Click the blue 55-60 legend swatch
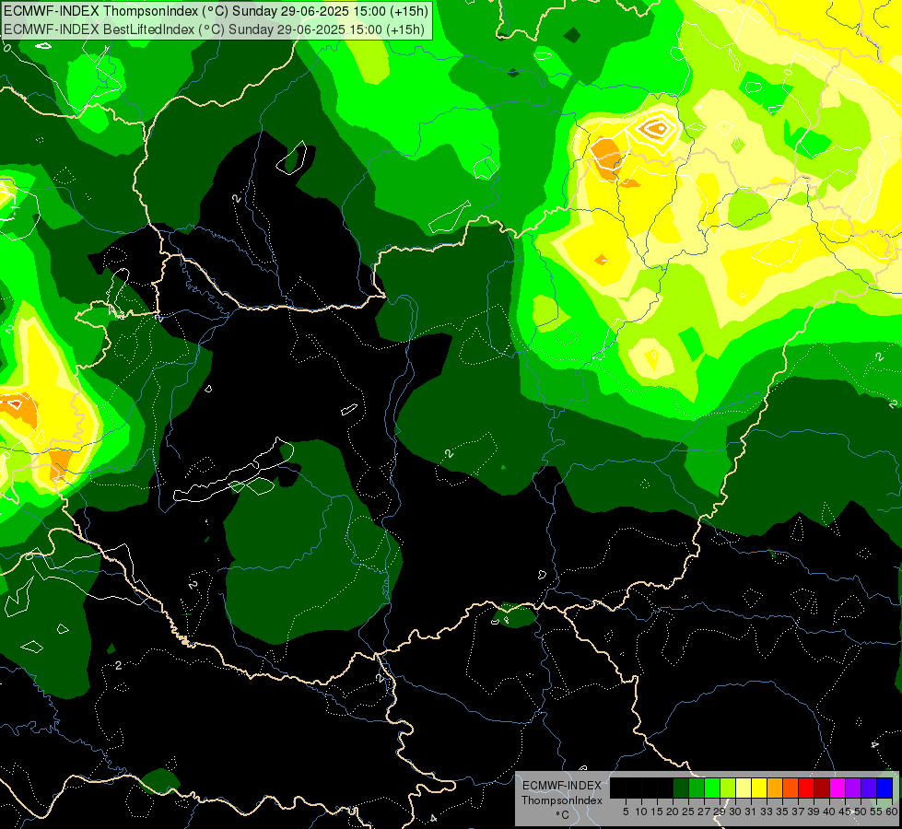The width and height of the screenshot is (902, 829). click(x=884, y=788)
